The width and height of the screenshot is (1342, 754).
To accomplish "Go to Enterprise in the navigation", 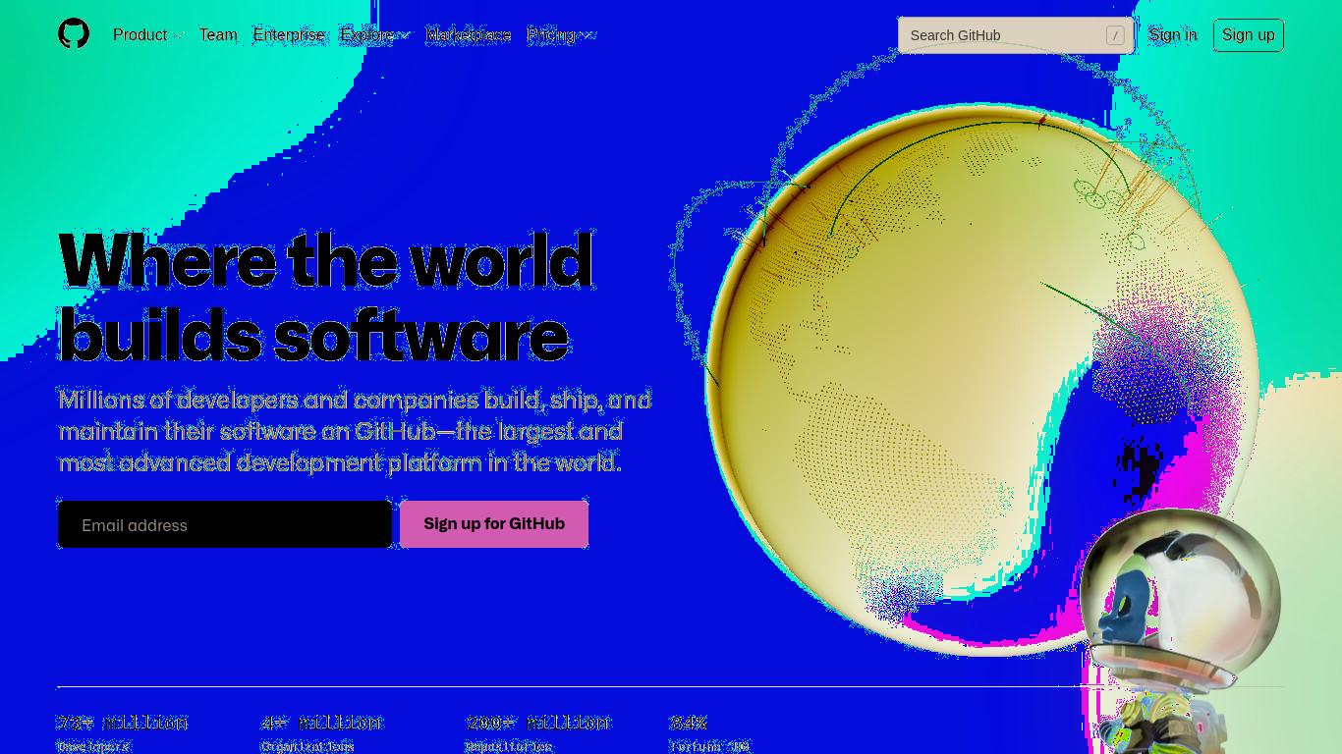I will coord(289,35).
